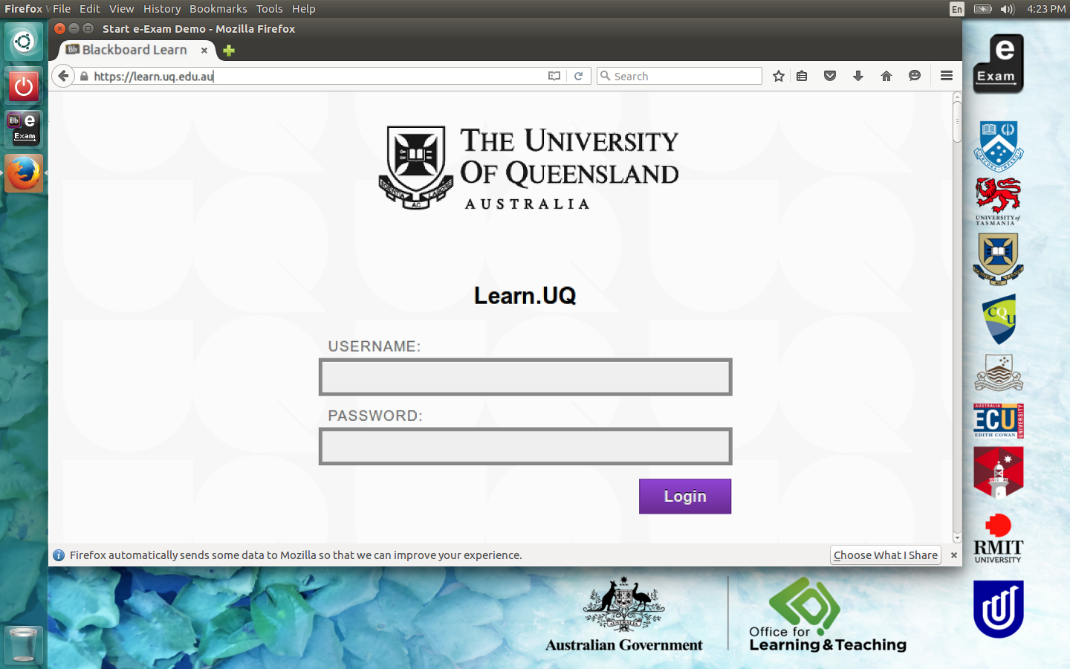Click the USERNAME input field
This screenshot has width=1070, height=669.
point(525,377)
